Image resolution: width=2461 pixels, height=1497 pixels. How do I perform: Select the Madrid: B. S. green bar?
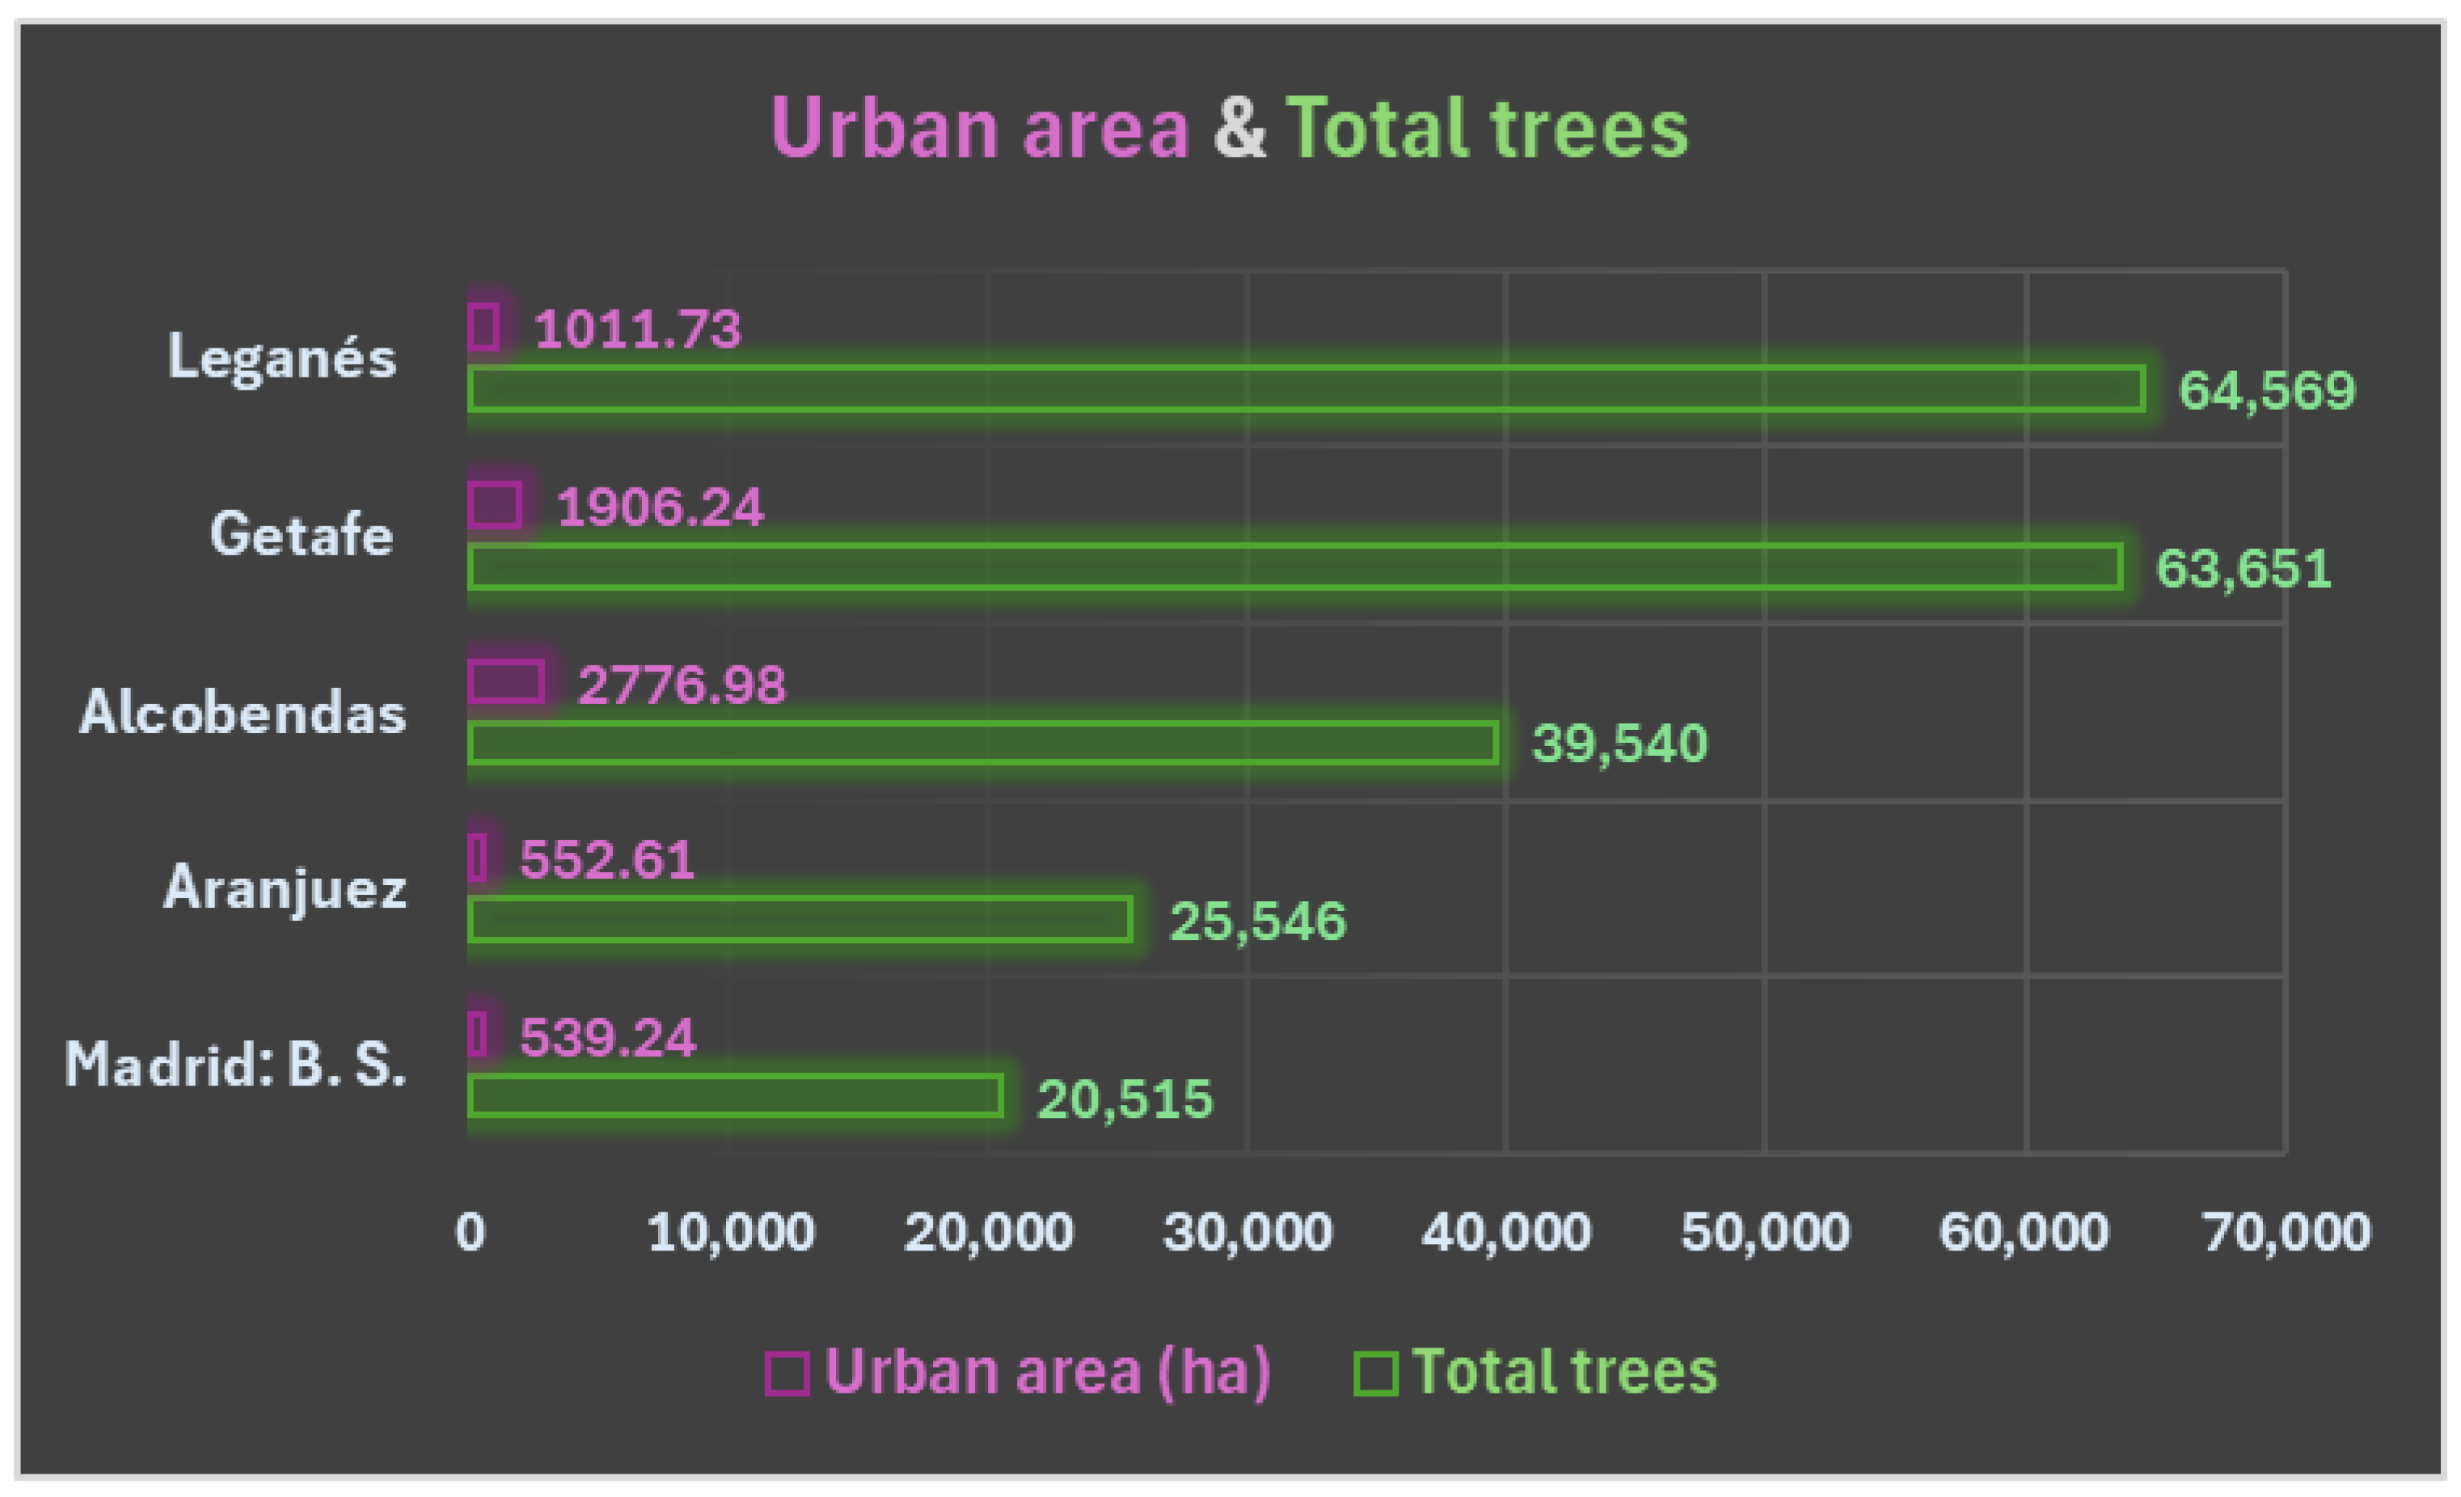click(735, 1095)
